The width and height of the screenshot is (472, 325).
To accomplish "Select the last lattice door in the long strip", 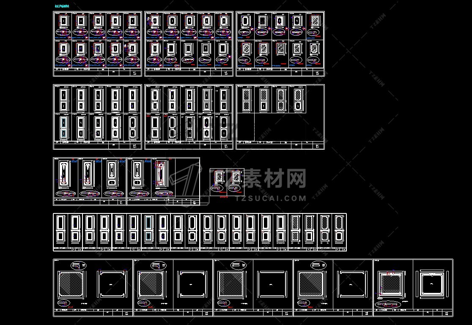I will 339,229.
